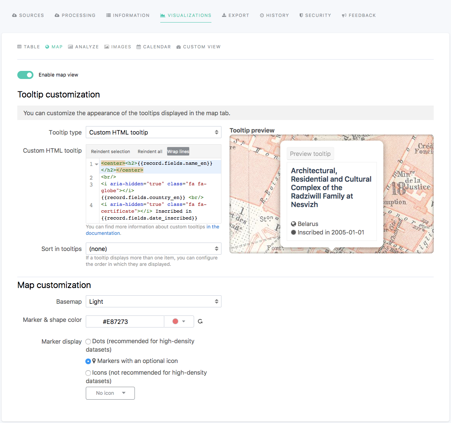Select Icons marker display option
451x423 pixels.
pos(88,373)
